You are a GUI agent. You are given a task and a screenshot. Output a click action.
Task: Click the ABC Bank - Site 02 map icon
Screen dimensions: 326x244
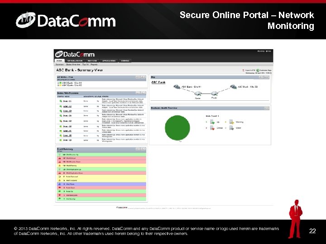click(233, 86)
